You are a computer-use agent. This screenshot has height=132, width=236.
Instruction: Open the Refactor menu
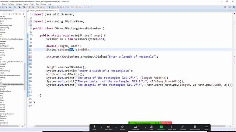[x=11, y=4]
